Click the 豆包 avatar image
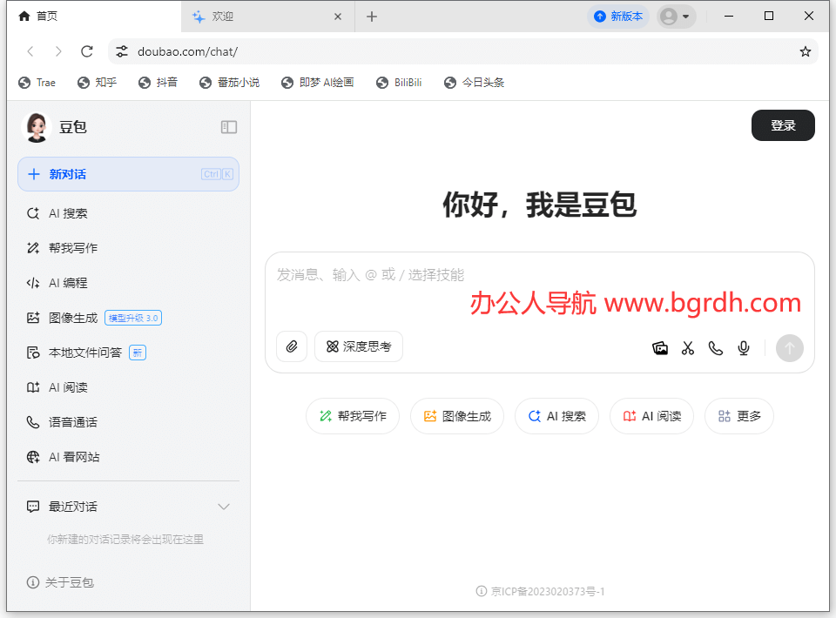Viewport: 836px width, 618px height. click(x=37, y=127)
